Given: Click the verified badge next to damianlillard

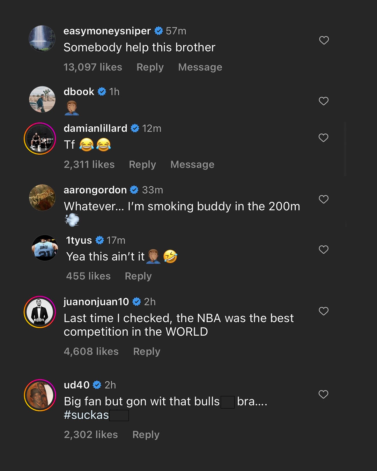Looking at the screenshot, I should (x=134, y=128).
